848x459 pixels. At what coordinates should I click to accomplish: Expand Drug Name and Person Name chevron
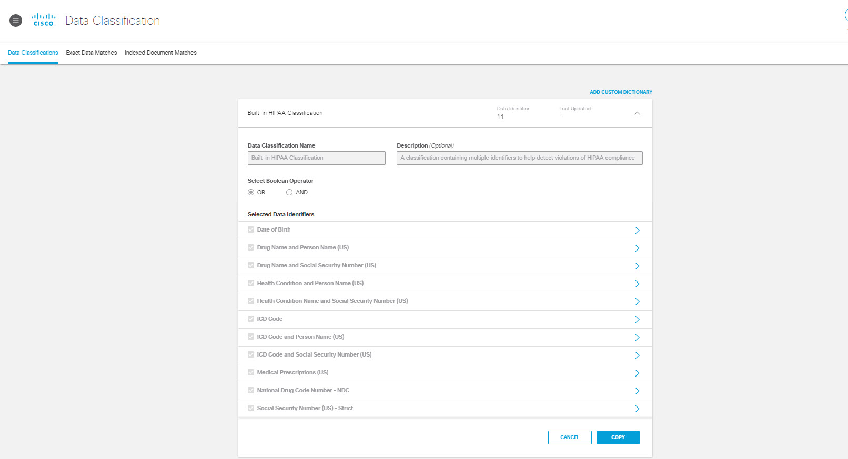[x=637, y=248]
